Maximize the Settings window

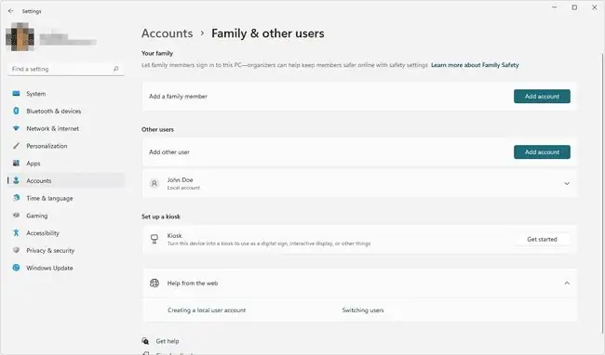[x=574, y=7]
